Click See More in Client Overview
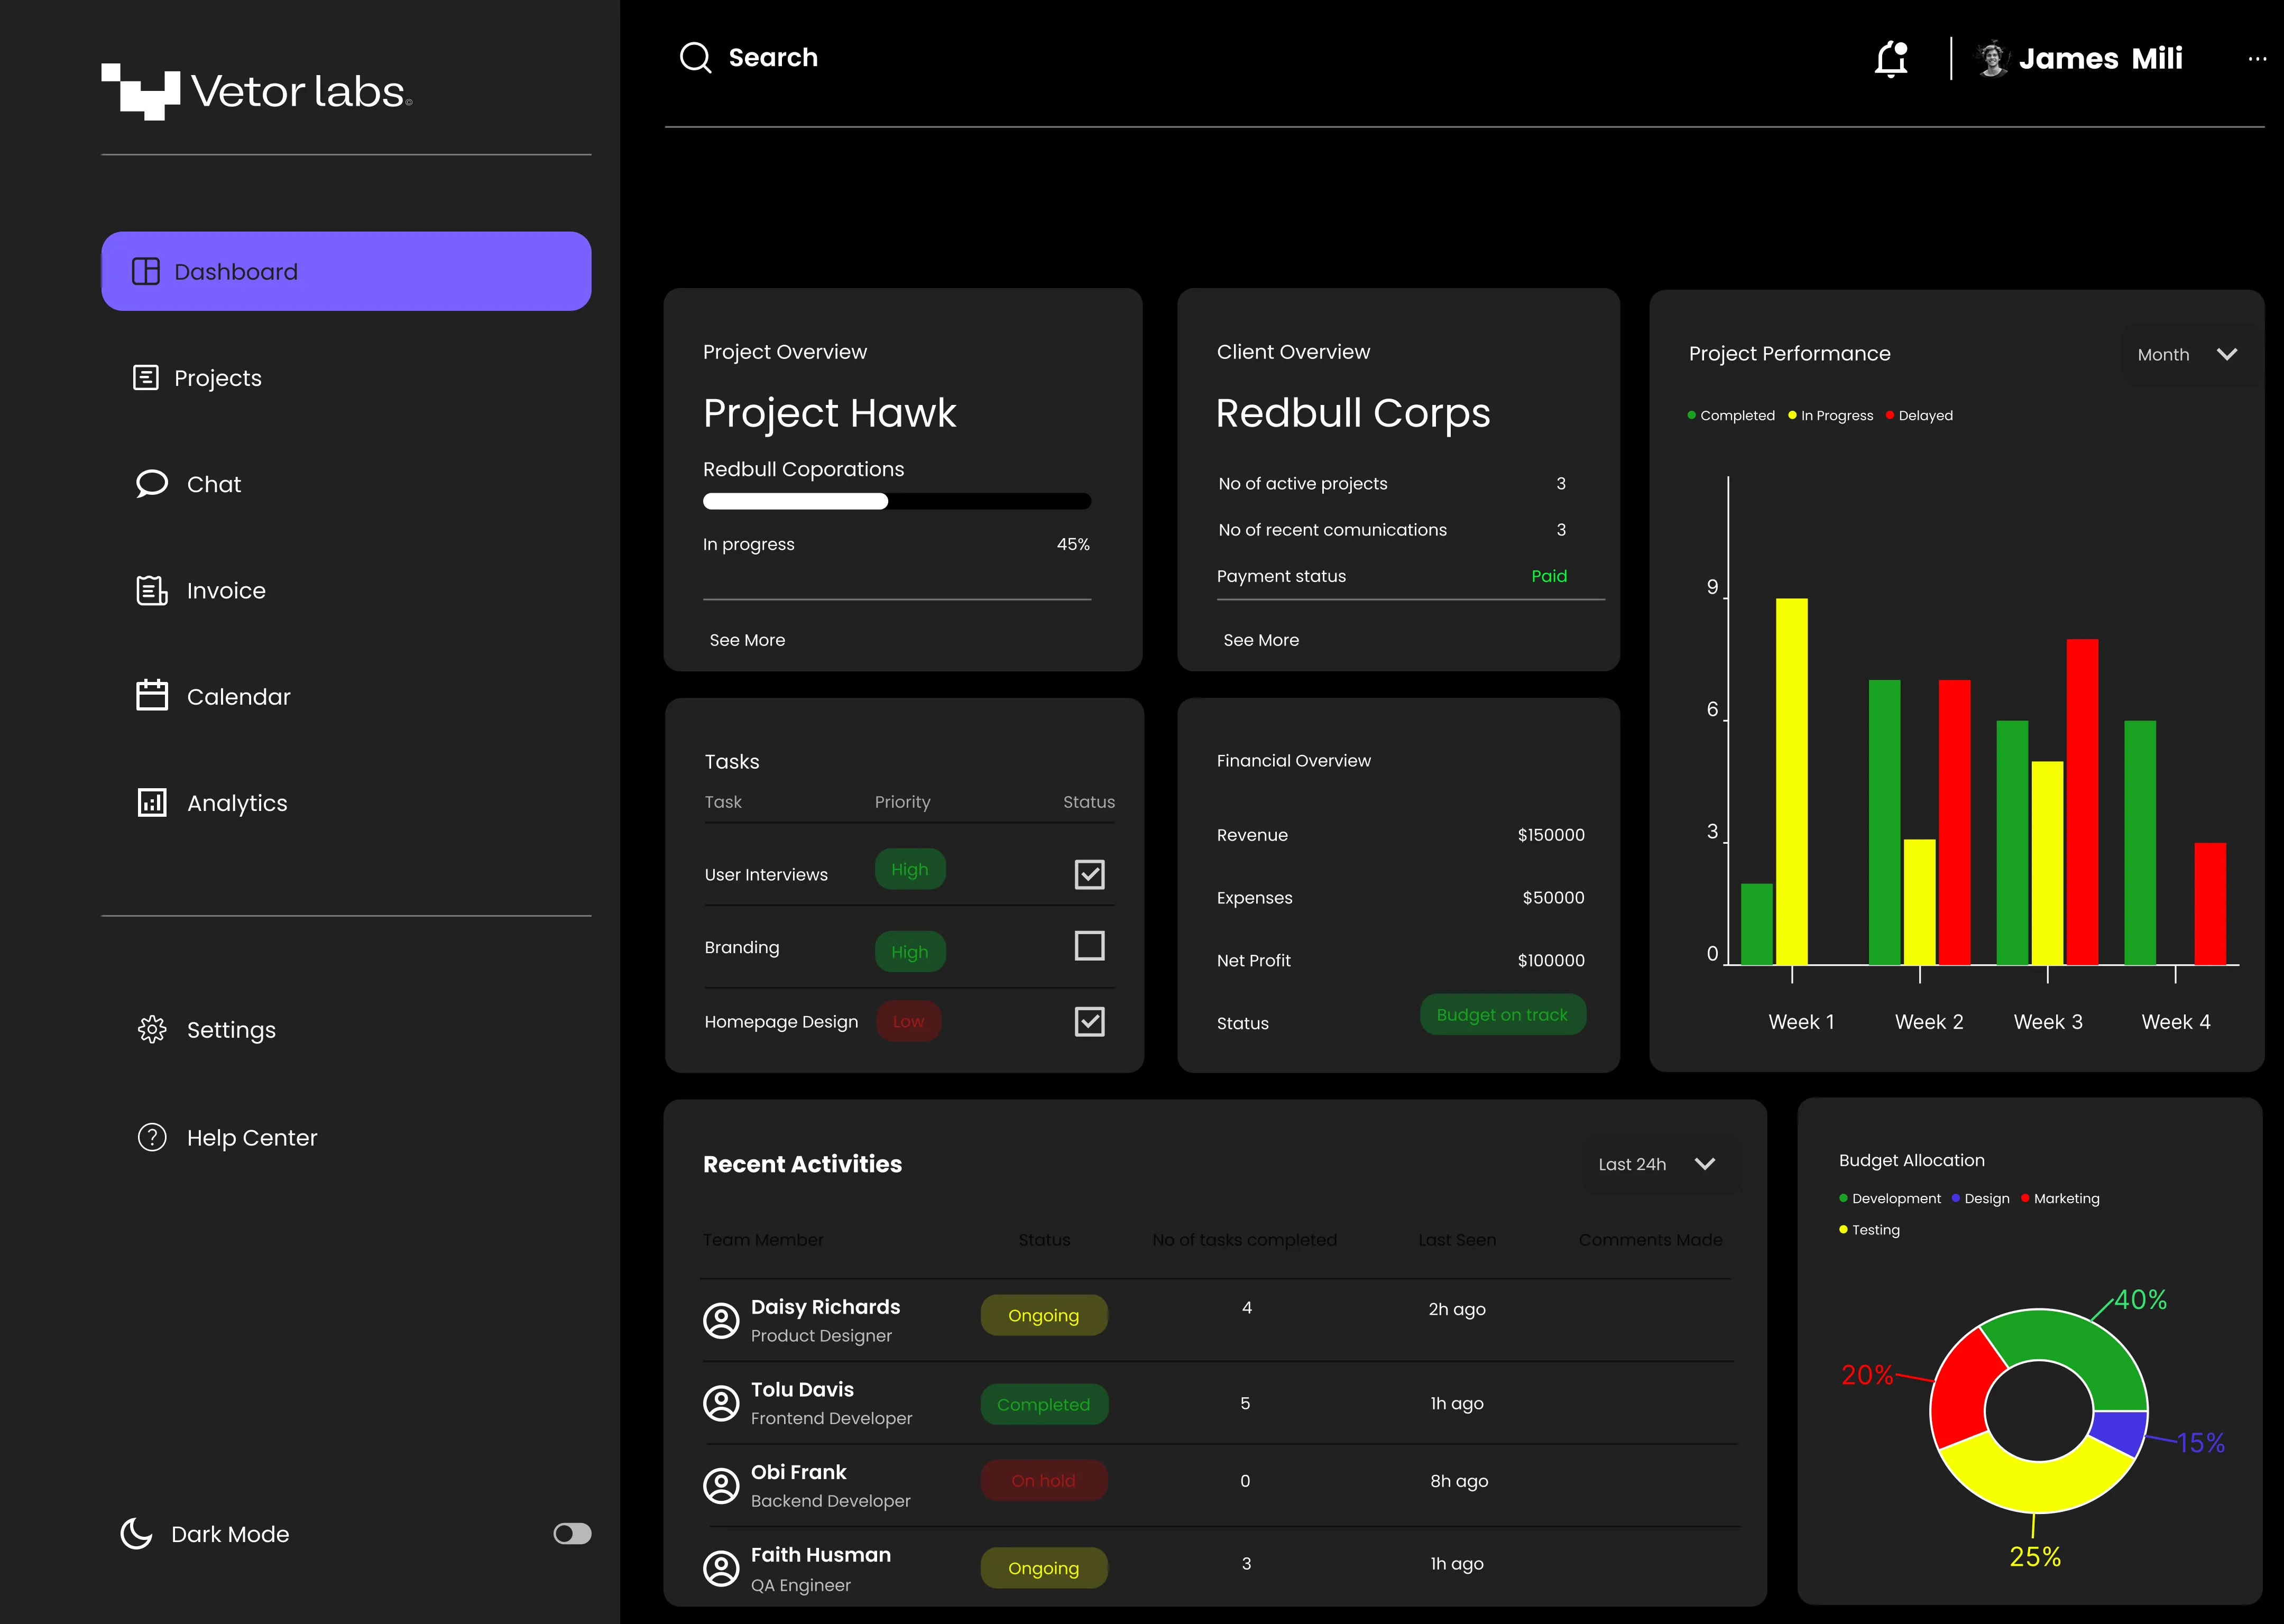 click(x=1260, y=640)
